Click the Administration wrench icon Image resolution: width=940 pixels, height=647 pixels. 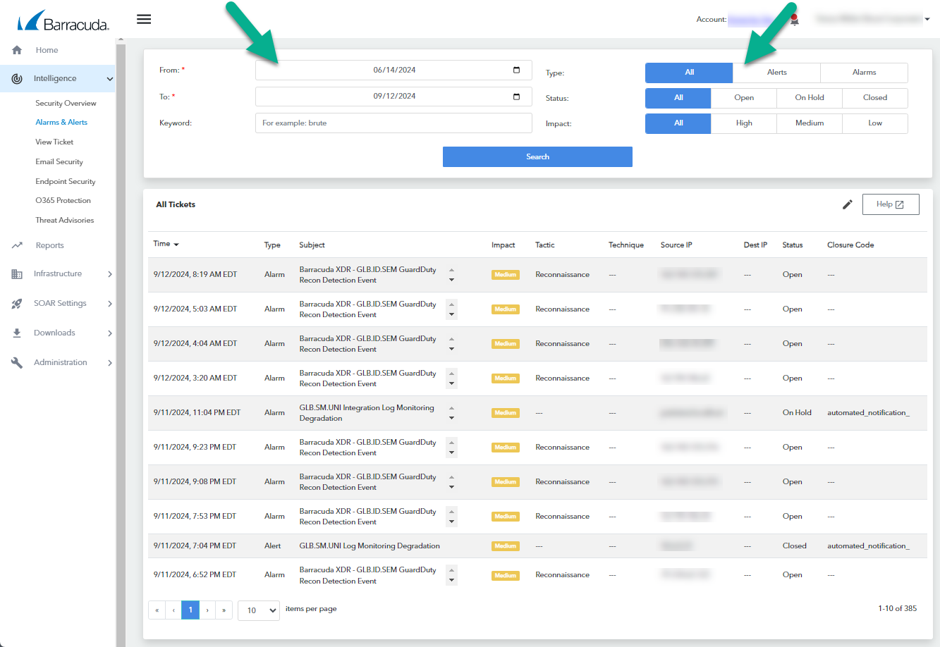17,362
